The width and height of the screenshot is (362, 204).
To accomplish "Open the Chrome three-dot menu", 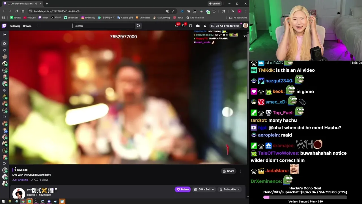I will tap(245, 11).
